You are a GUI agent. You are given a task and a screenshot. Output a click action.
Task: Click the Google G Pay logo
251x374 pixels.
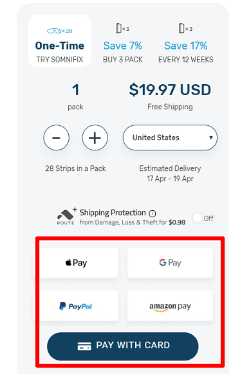coord(170,263)
